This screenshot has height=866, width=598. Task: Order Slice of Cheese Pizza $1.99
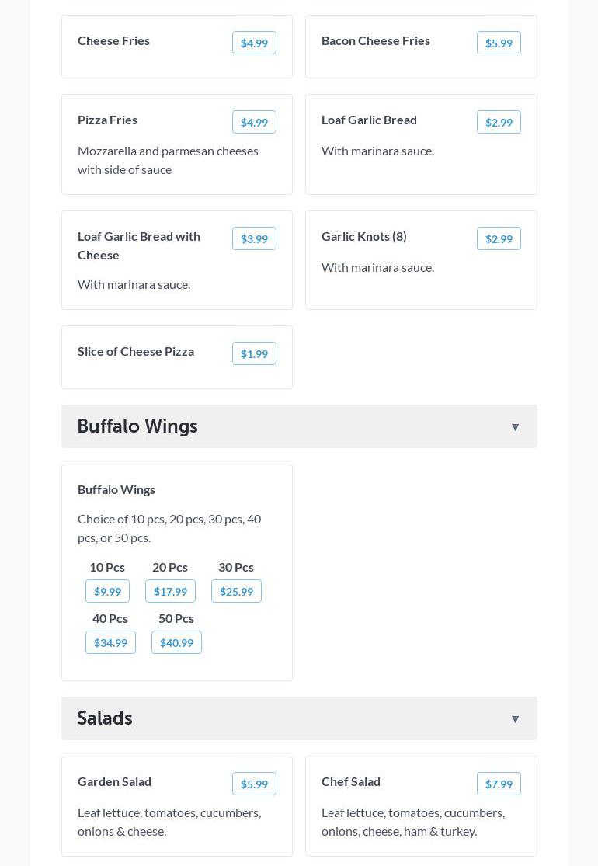254,353
